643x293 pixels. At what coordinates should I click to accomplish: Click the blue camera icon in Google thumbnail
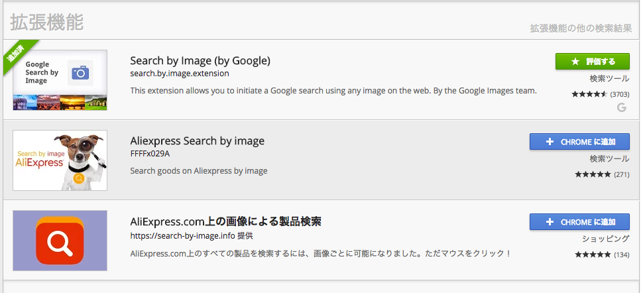point(80,73)
